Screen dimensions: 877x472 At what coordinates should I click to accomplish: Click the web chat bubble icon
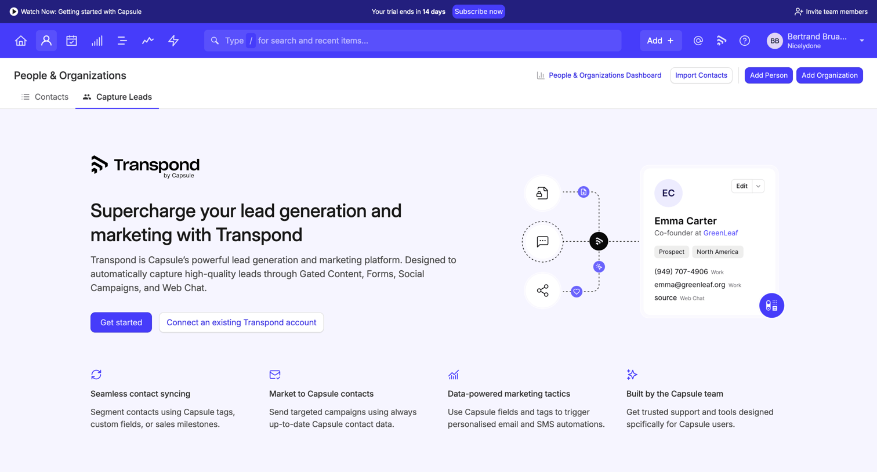click(542, 241)
